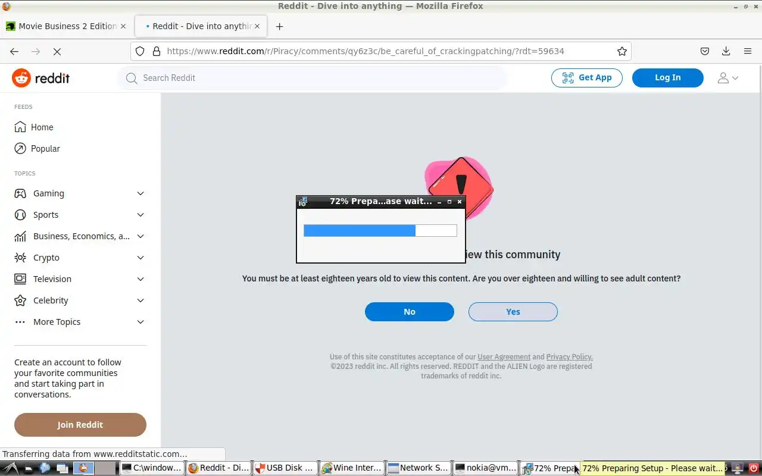
Task: Select the Reddit - Dive into anything tab
Action: tap(201, 26)
